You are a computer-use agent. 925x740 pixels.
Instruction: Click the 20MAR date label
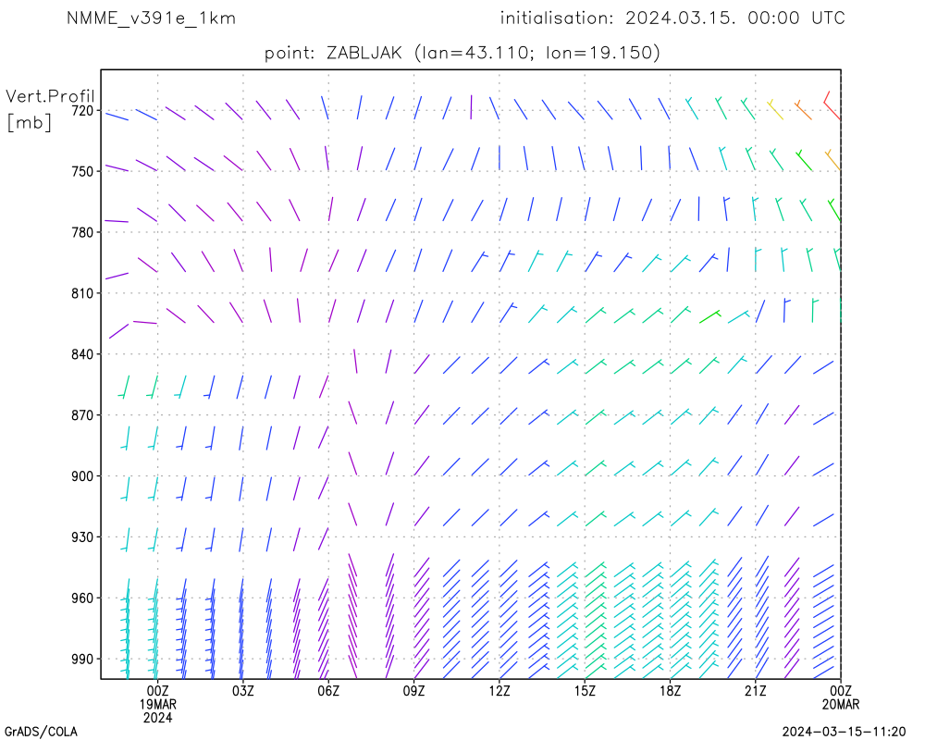841,704
